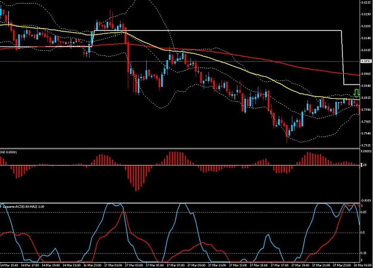373x268 pixels.
Task: Click the 14 Mar 19:00 time label
Action: pyautogui.click(x=50, y=265)
